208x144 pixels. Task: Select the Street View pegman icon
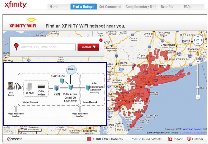pyautogui.click(x=198, y=54)
